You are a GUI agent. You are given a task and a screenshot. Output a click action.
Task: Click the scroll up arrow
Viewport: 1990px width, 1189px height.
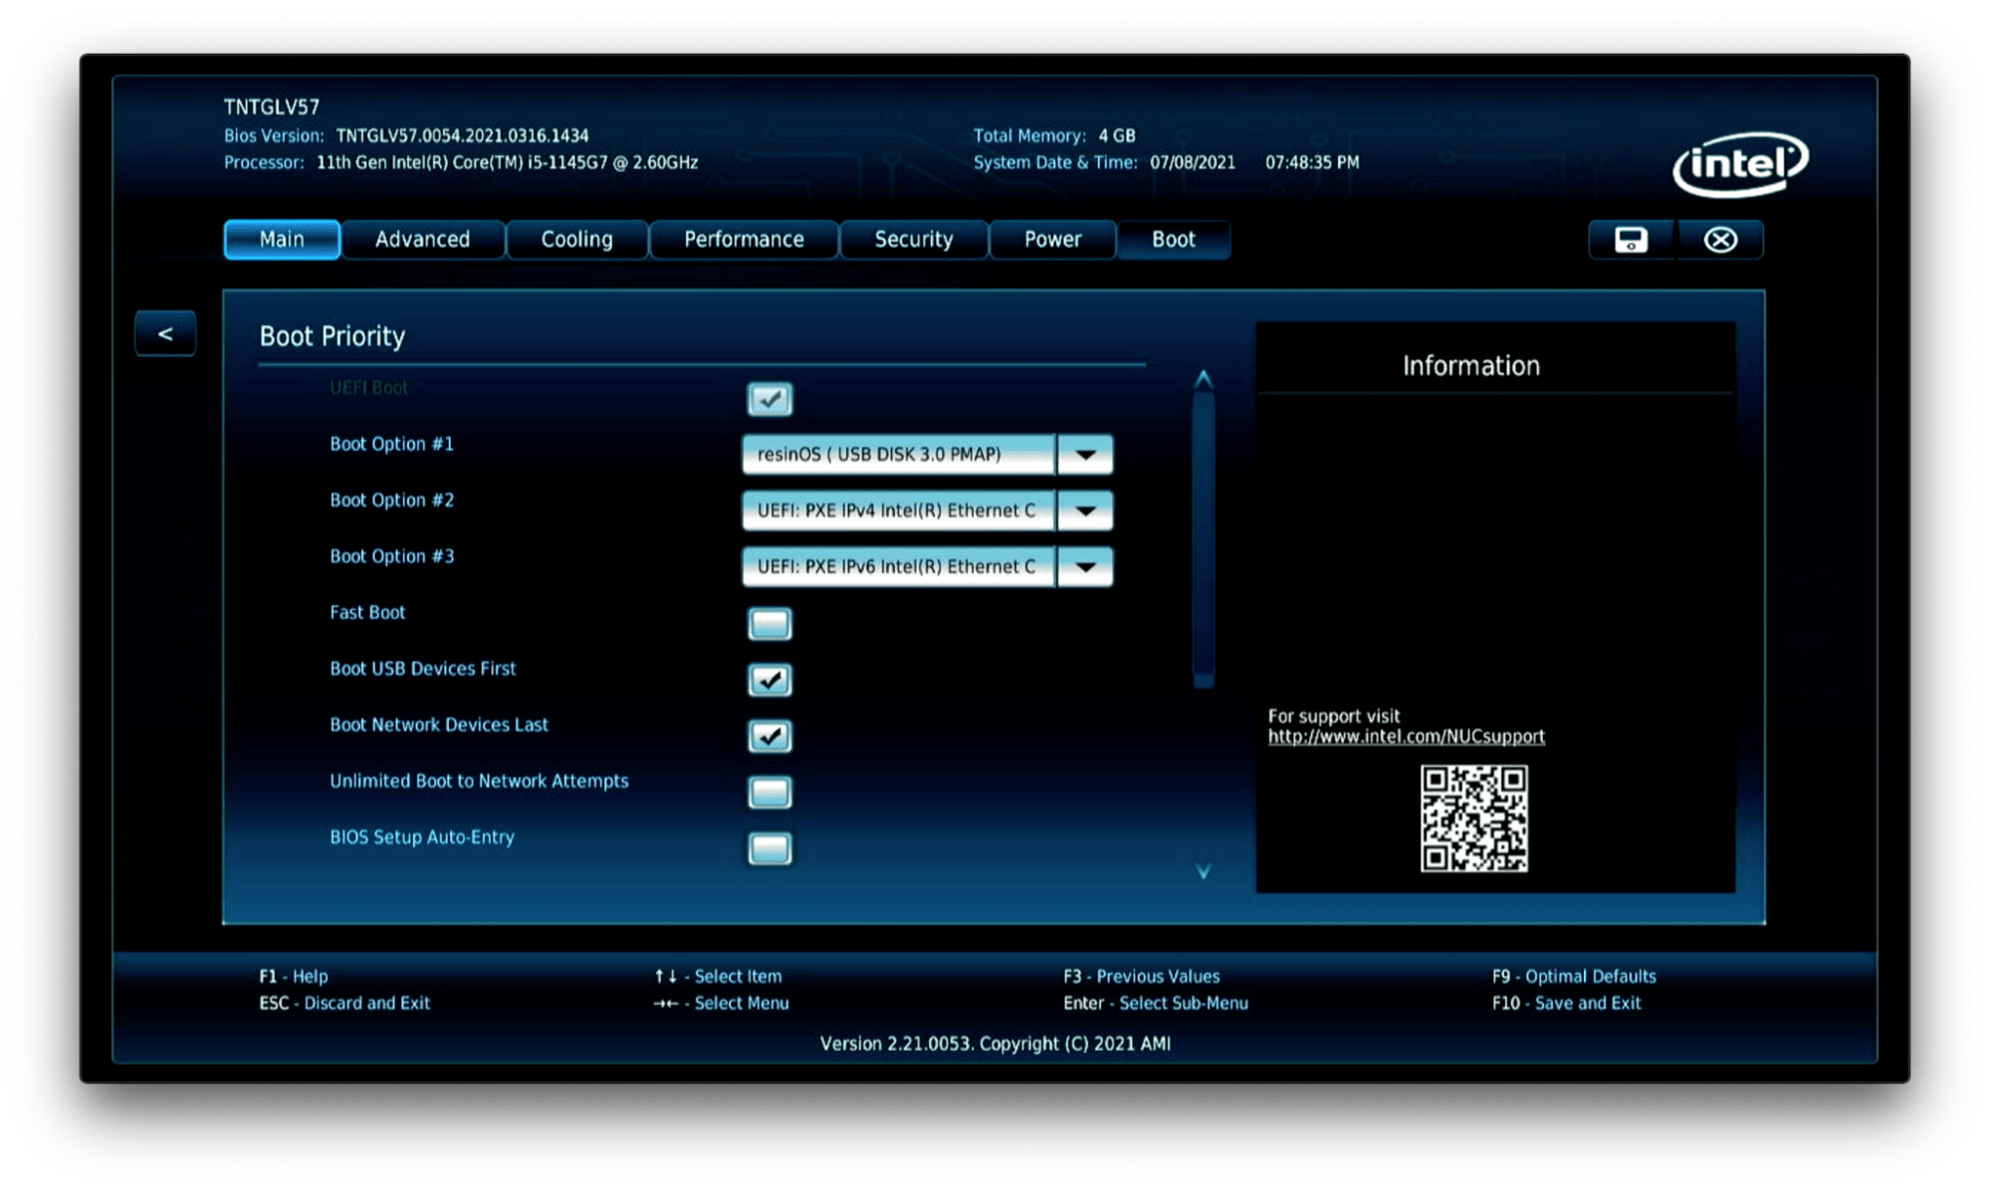[1203, 379]
